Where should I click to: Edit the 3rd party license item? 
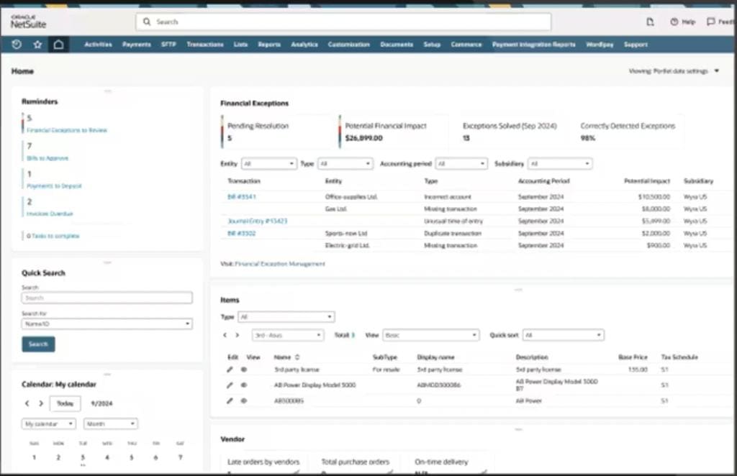(x=230, y=370)
